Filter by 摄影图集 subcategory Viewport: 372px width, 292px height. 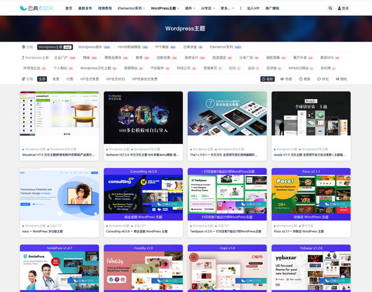(276, 58)
